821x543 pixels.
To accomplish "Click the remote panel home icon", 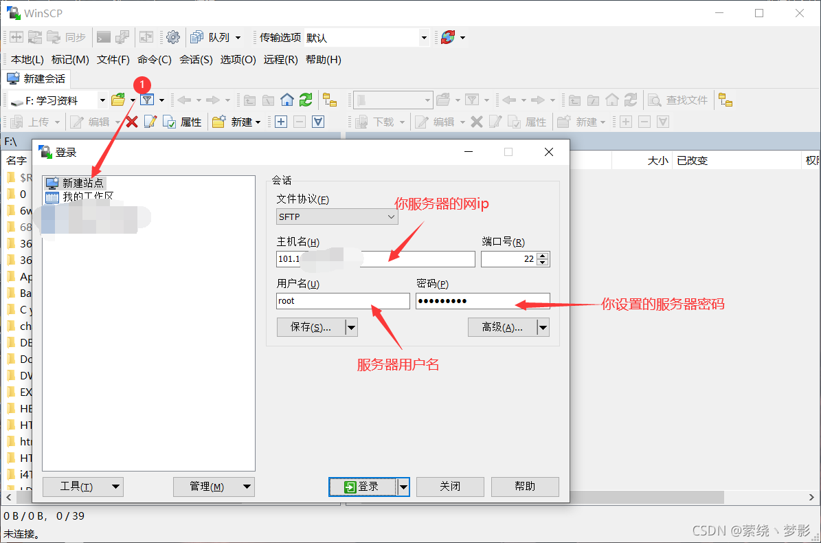I will (x=612, y=100).
